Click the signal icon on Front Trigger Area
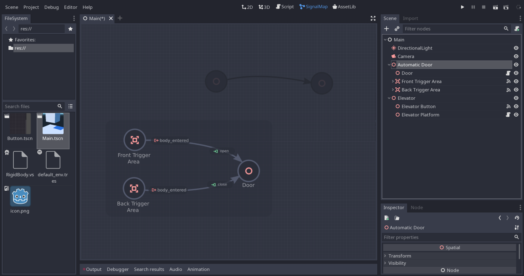Viewport: 524px width, 276px height. pyautogui.click(x=509, y=81)
